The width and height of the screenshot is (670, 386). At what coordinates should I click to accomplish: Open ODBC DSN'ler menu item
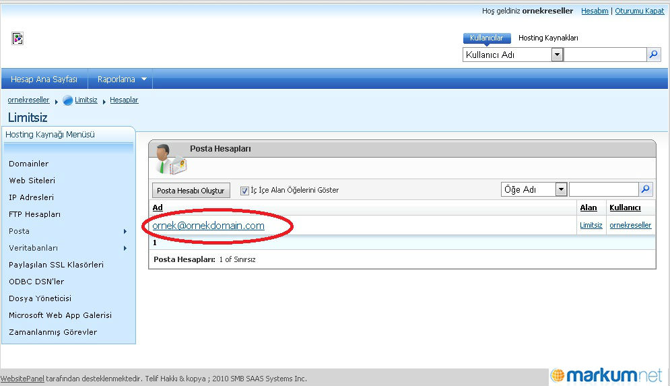(36, 282)
